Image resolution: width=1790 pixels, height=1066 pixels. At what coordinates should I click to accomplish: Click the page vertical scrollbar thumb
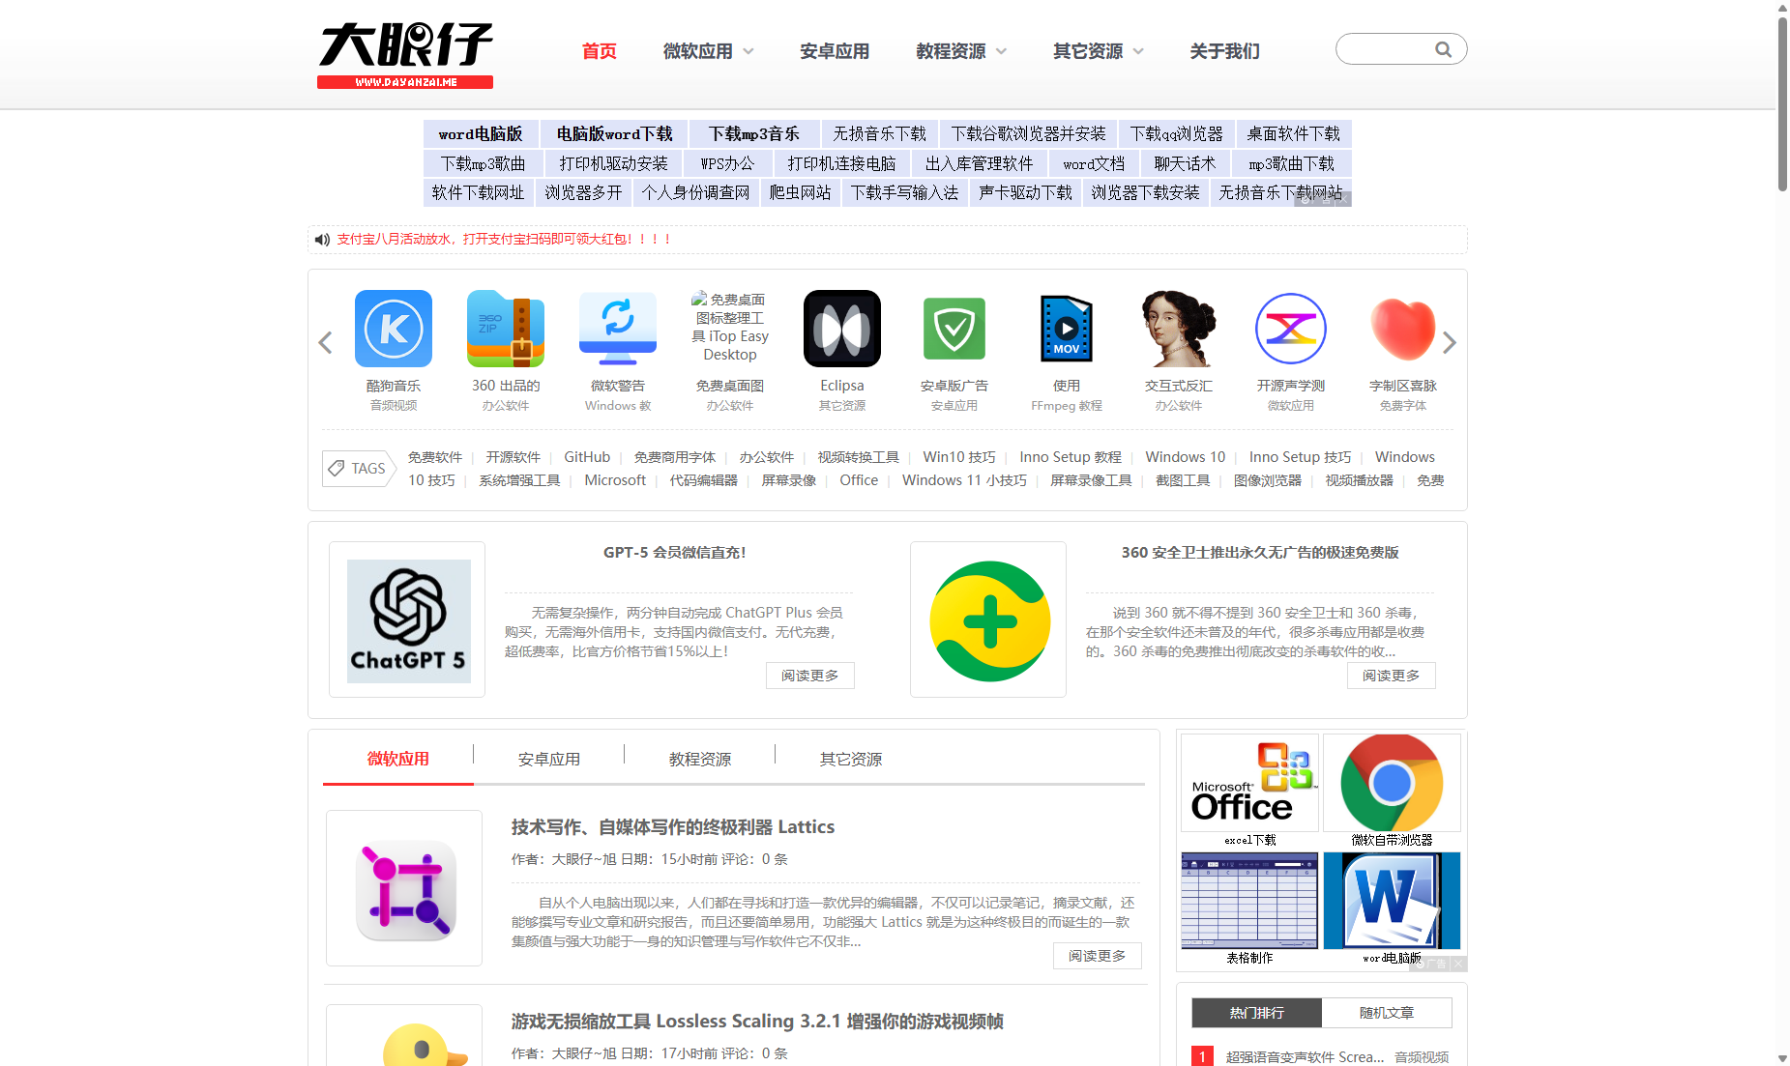point(1782,103)
